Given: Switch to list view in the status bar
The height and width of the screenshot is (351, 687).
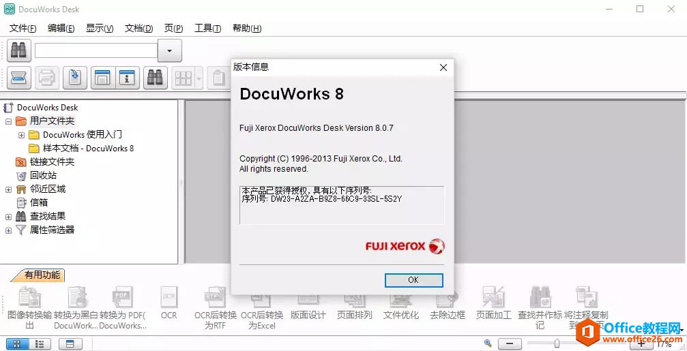Looking at the screenshot, I should tap(40, 344).
